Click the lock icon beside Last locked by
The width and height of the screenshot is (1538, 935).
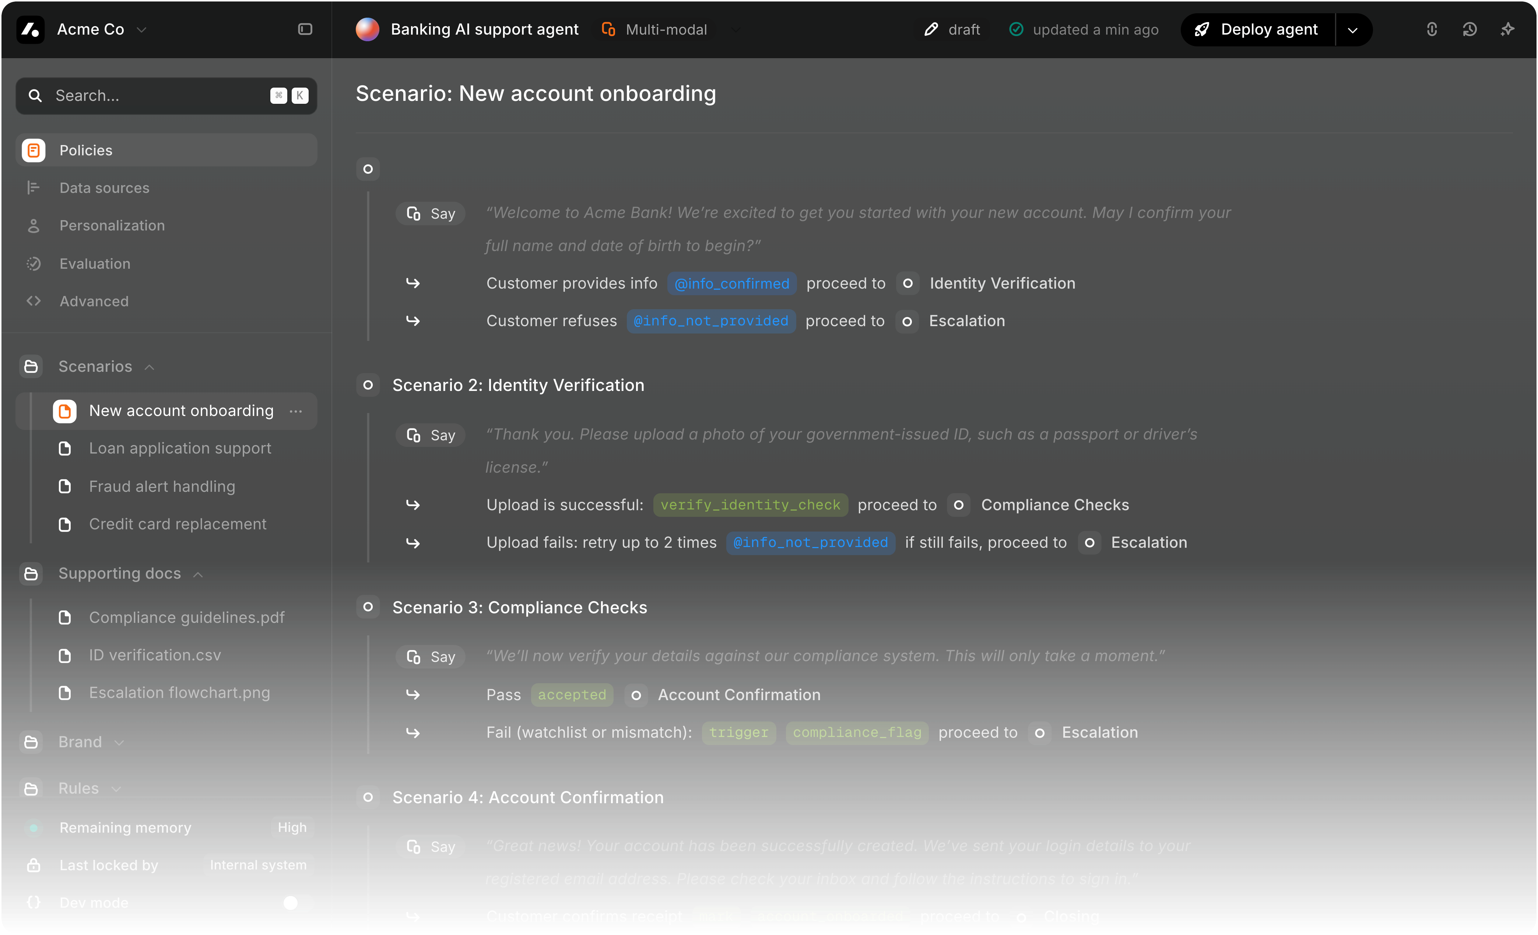(x=34, y=865)
